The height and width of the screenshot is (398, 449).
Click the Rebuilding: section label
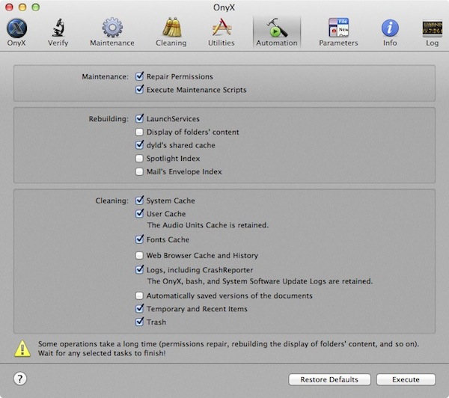[109, 119]
